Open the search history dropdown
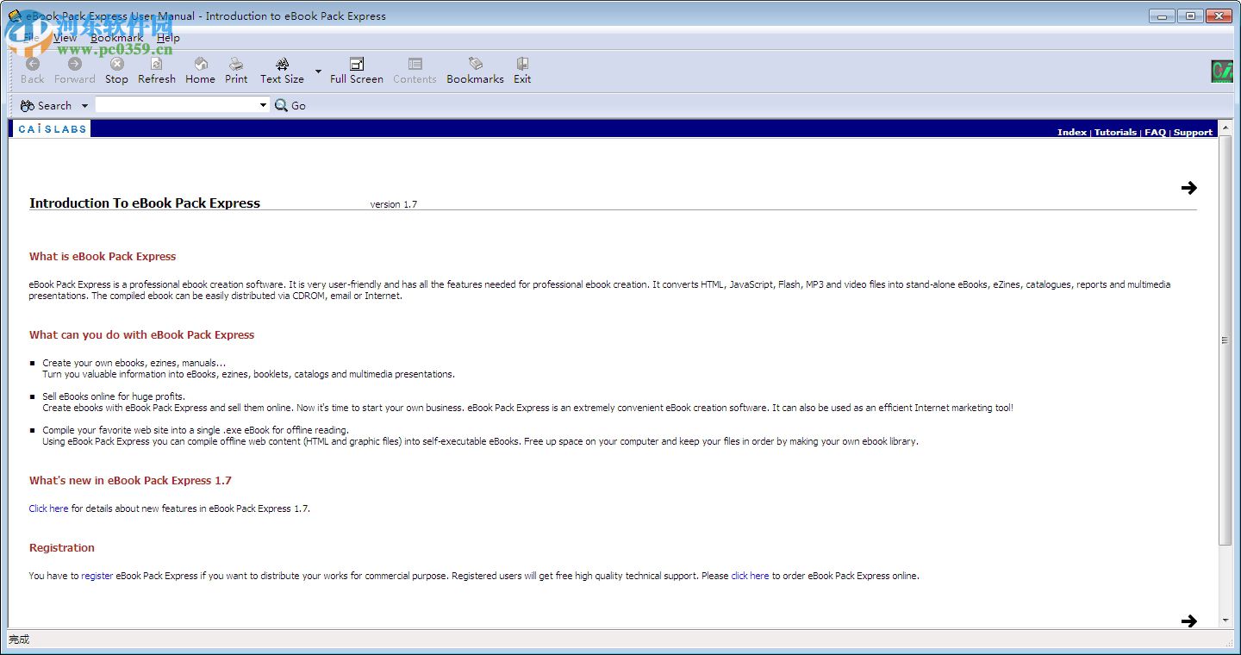Image resolution: width=1241 pixels, height=655 pixels. pos(264,104)
